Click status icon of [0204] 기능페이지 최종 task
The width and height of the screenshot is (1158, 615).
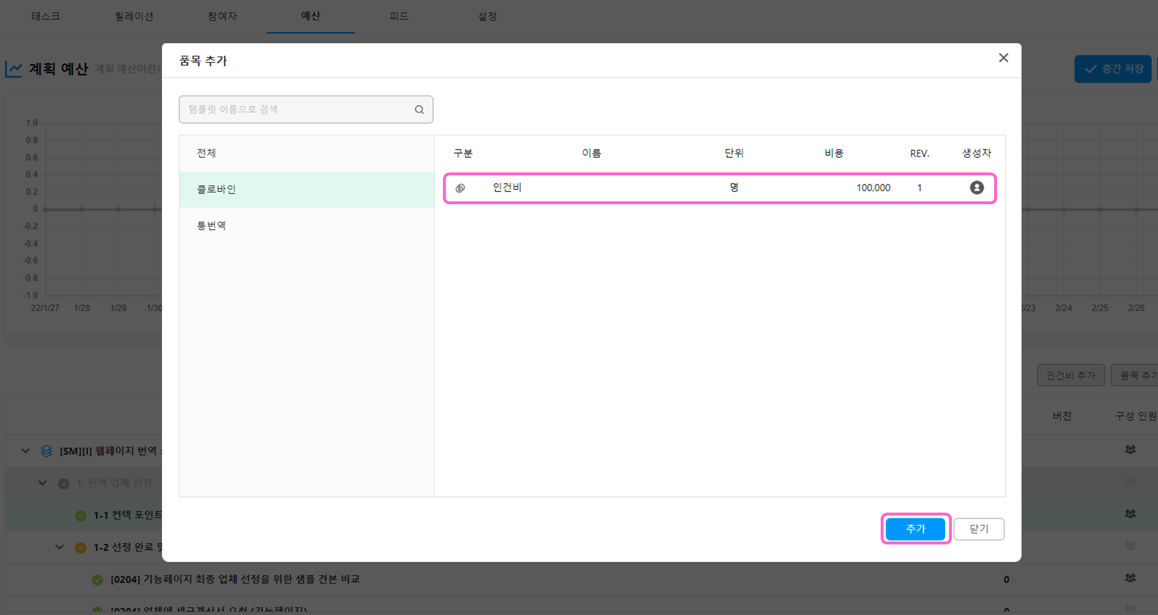point(98,579)
